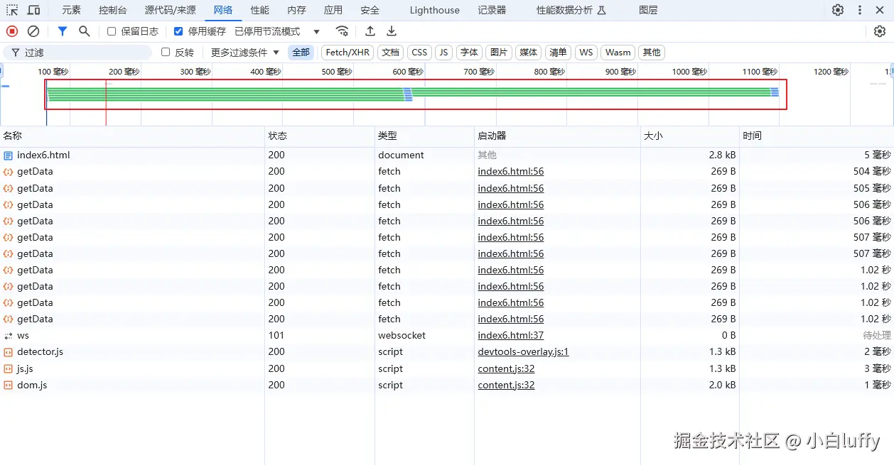Export HAR file download icon
Viewport: 894px width, 465px height.
point(392,31)
